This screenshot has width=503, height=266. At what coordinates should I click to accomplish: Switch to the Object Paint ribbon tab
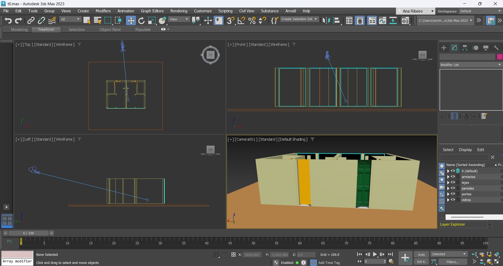point(110,30)
